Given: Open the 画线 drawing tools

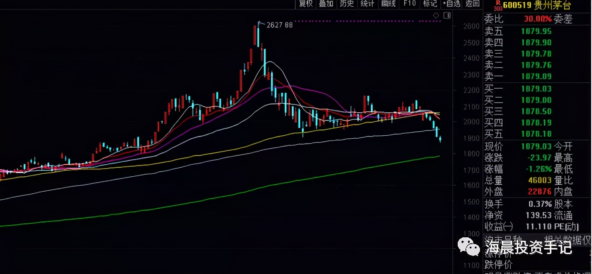Looking at the screenshot, I should [x=388, y=4].
